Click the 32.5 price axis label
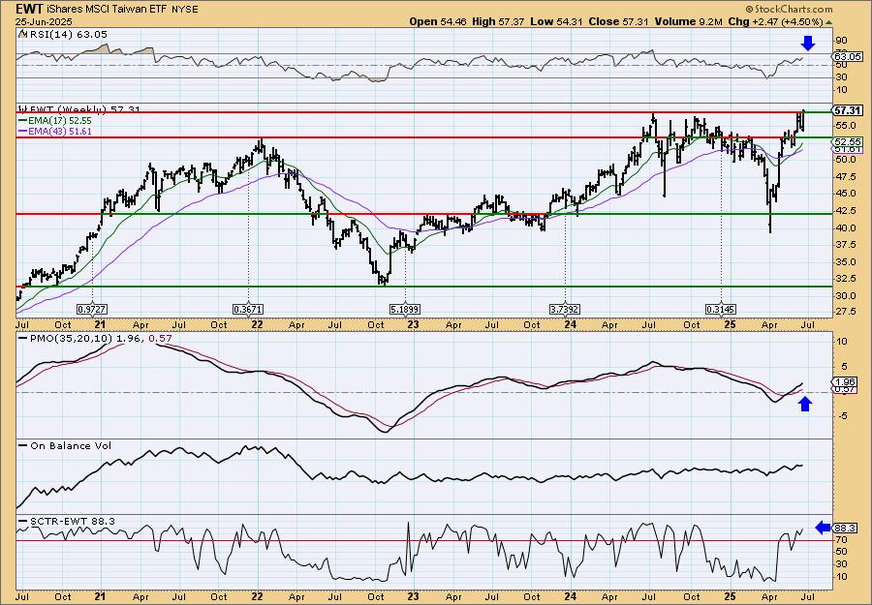This screenshot has height=605, width=872. point(844,279)
